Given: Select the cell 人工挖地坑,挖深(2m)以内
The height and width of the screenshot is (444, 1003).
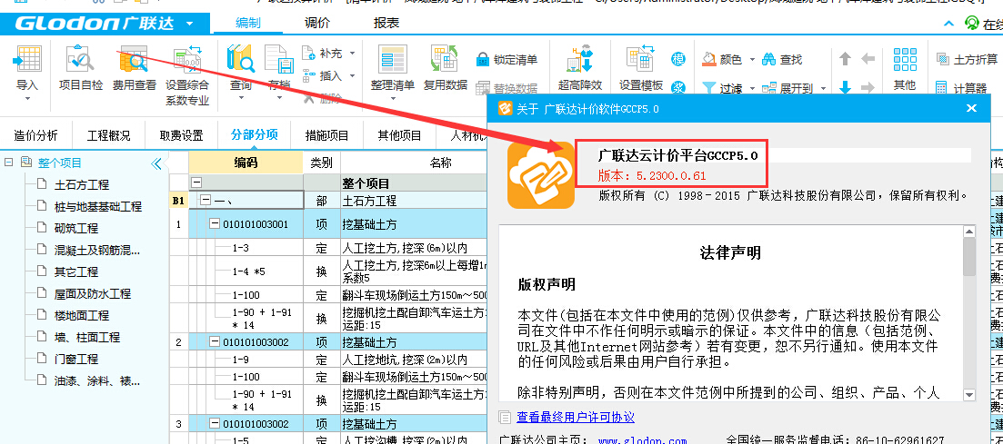Looking at the screenshot, I should 414,360.
